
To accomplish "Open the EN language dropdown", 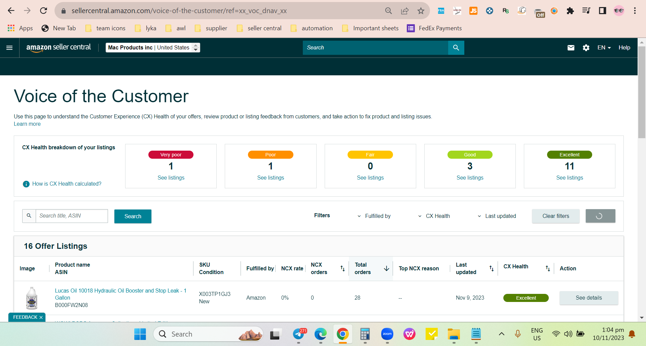I will 604,48.
